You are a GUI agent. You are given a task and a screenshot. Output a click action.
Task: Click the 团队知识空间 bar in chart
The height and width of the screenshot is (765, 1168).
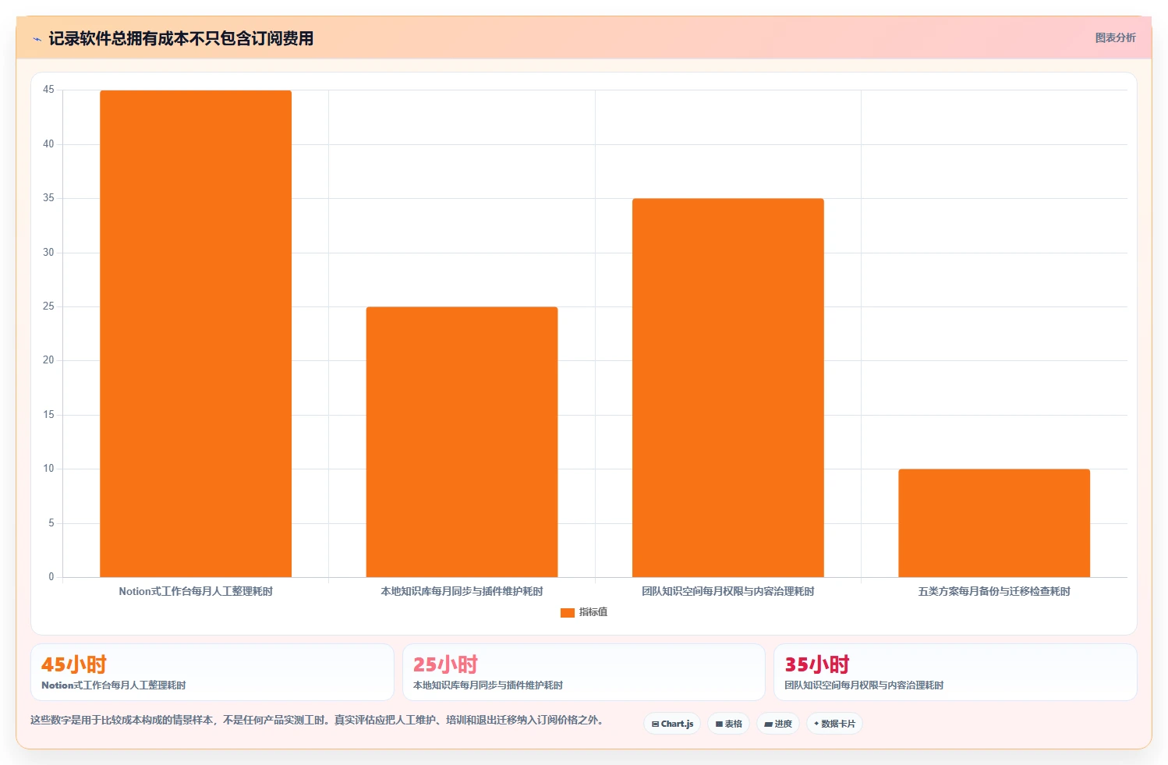(x=728, y=388)
